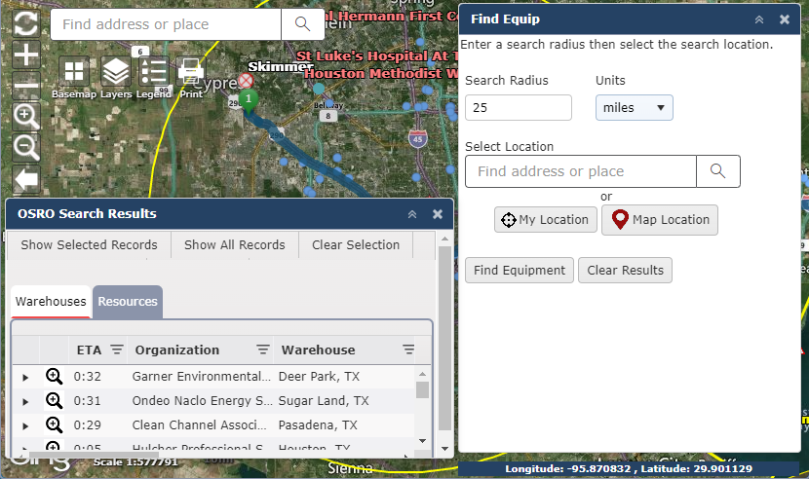Expand the Clean Channel Association row
809x479 pixels.
tap(25, 425)
